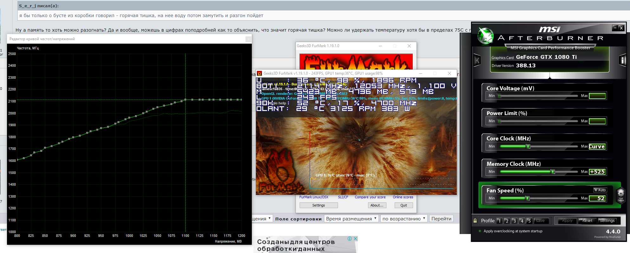Open the ad info icon
The width and height of the screenshot is (630, 253).
[350, 239]
